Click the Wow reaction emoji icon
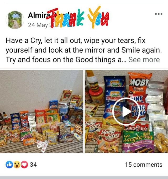168x179 pixels. pyautogui.click(x=17, y=165)
